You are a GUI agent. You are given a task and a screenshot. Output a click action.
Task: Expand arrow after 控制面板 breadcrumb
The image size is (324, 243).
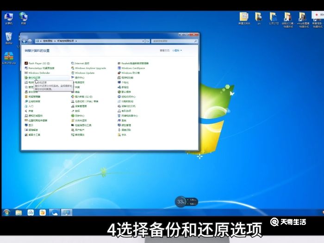coord(55,41)
